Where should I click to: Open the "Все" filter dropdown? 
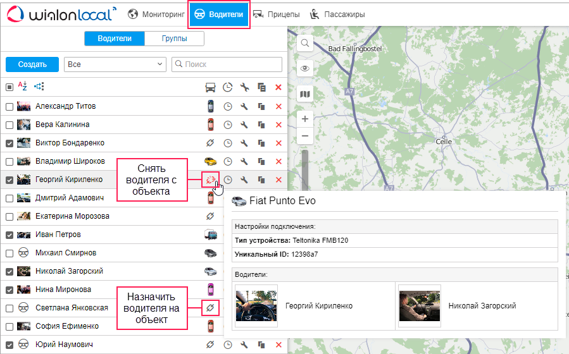[115, 64]
